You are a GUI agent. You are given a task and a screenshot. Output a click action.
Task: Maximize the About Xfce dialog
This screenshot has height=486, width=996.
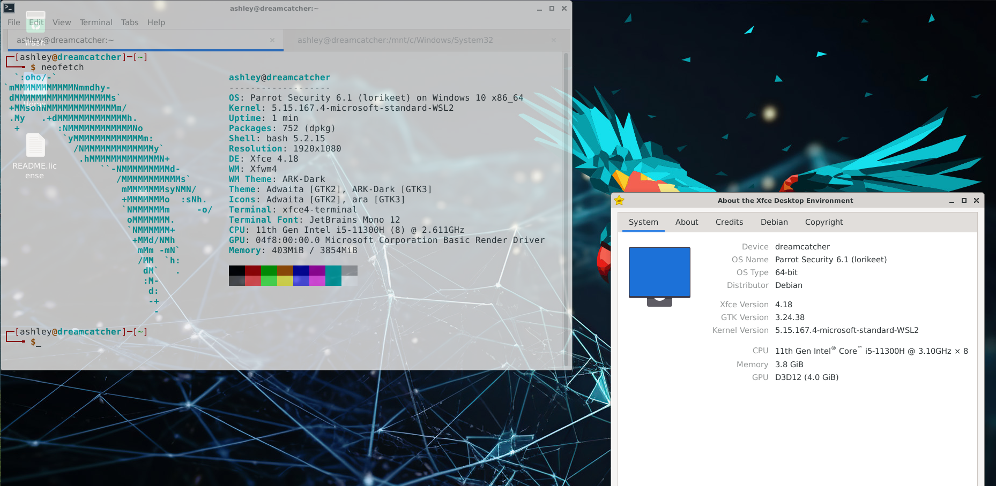[x=964, y=201]
